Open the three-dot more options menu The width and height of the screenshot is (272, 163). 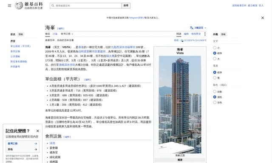tap(205, 34)
